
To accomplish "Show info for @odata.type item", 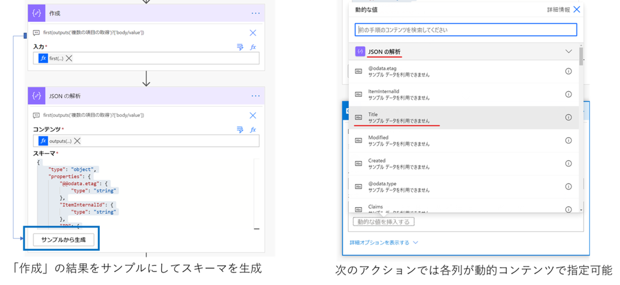I will coord(568,187).
